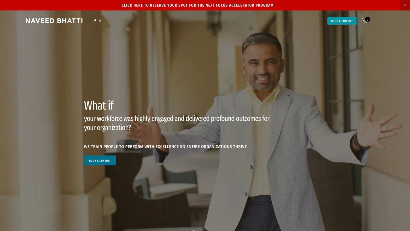Open the Focus Accelerator Program banner link
Viewport: 410px width, 231px height.
click(x=198, y=5)
